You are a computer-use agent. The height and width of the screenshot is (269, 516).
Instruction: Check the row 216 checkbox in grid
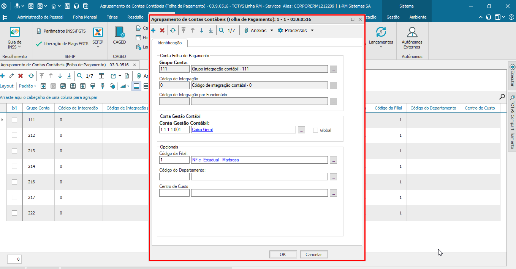14,182
